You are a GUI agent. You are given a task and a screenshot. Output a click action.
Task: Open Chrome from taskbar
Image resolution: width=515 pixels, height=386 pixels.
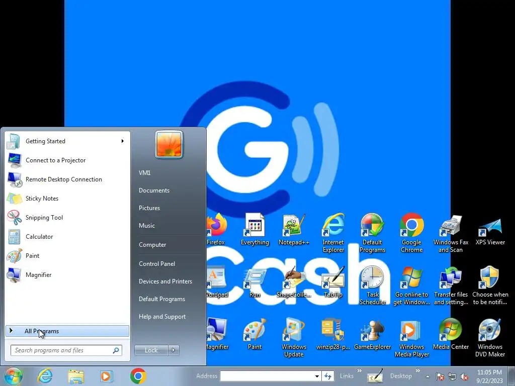[138, 376]
